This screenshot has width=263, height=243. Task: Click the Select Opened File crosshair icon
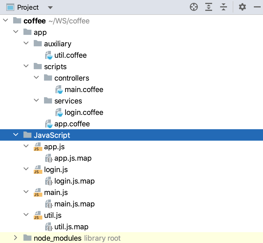coord(194,7)
